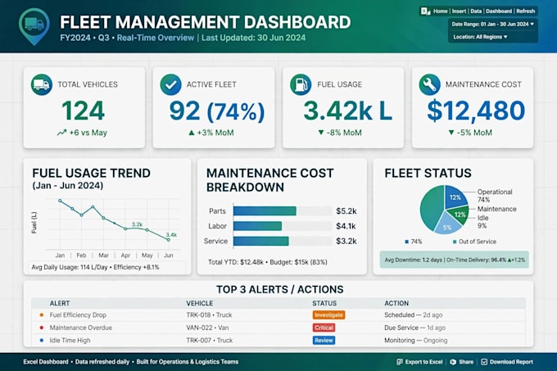Click the Labor cost bar
Screen dimensions: 557x371
(257, 226)
